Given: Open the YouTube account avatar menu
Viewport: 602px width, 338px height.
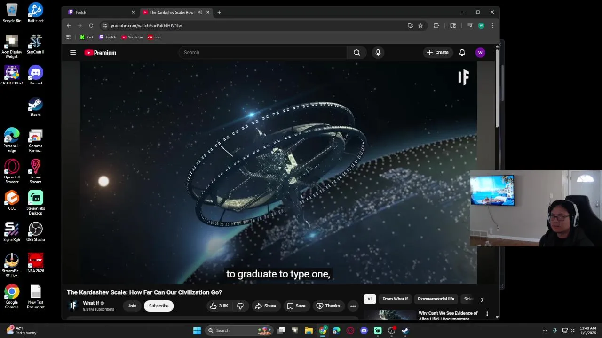Looking at the screenshot, I should 480,53.
